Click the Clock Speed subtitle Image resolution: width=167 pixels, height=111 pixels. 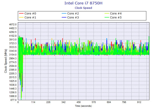point(83,8)
